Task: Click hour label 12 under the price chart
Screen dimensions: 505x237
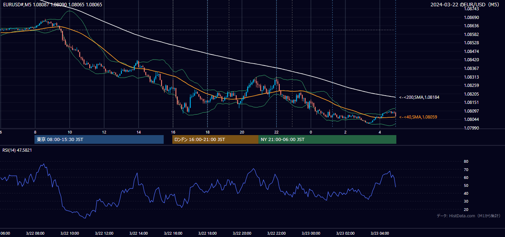Action: click(104, 132)
